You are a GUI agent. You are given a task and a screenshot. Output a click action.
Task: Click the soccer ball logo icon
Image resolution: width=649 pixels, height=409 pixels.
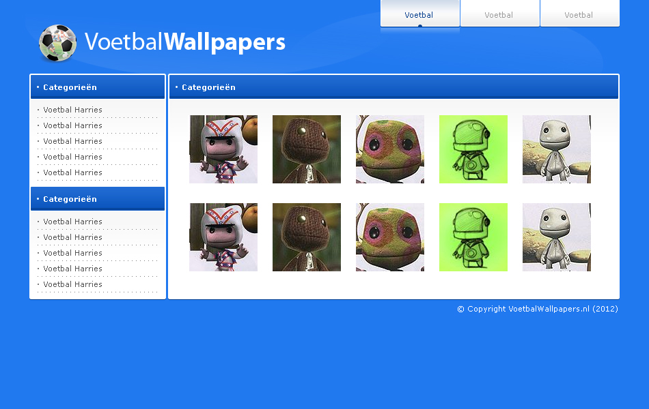click(57, 43)
